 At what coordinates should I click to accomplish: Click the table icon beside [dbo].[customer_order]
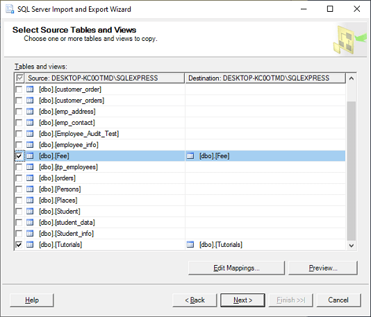click(x=30, y=89)
